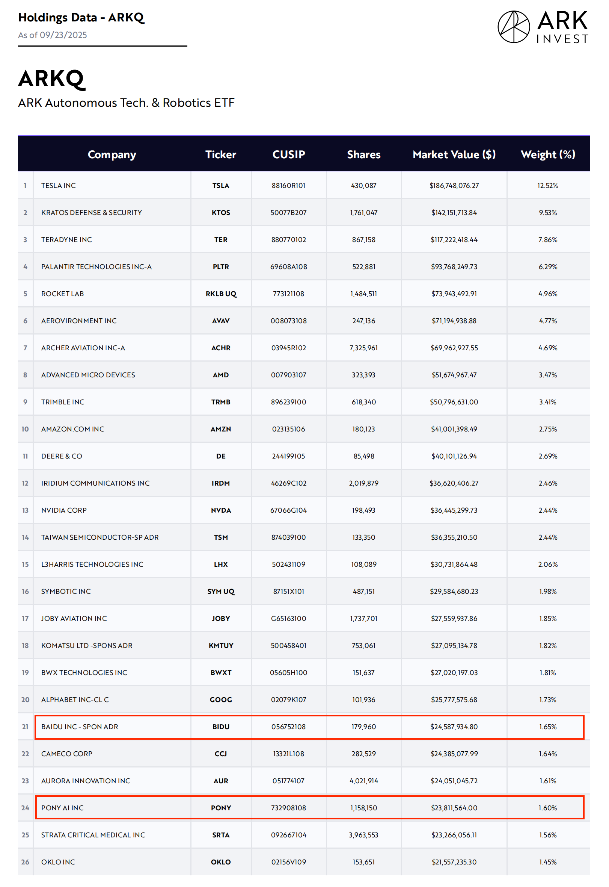The image size is (609, 887).
Task: Select Tesla's market value $186,748,076.27
Action: coord(454,186)
